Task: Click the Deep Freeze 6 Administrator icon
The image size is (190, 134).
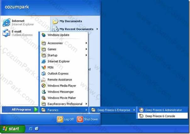Action: (x=142, y=110)
